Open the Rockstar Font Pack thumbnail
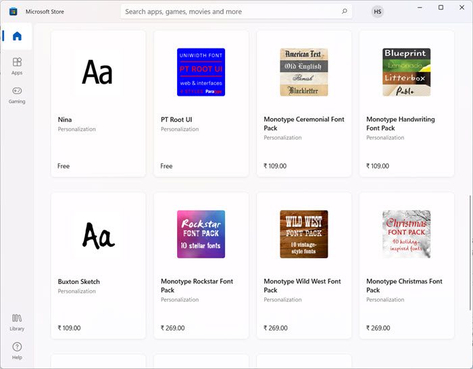The image size is (473, 369). click(x=201, y=234)
